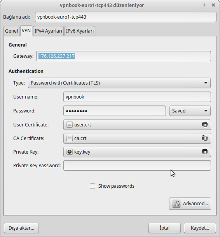
Task: Click the Gateway address field
Action: 123,56
